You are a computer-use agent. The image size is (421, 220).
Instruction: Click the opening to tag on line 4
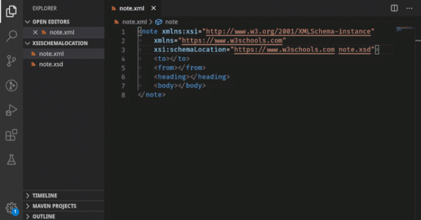pos(161,59)
